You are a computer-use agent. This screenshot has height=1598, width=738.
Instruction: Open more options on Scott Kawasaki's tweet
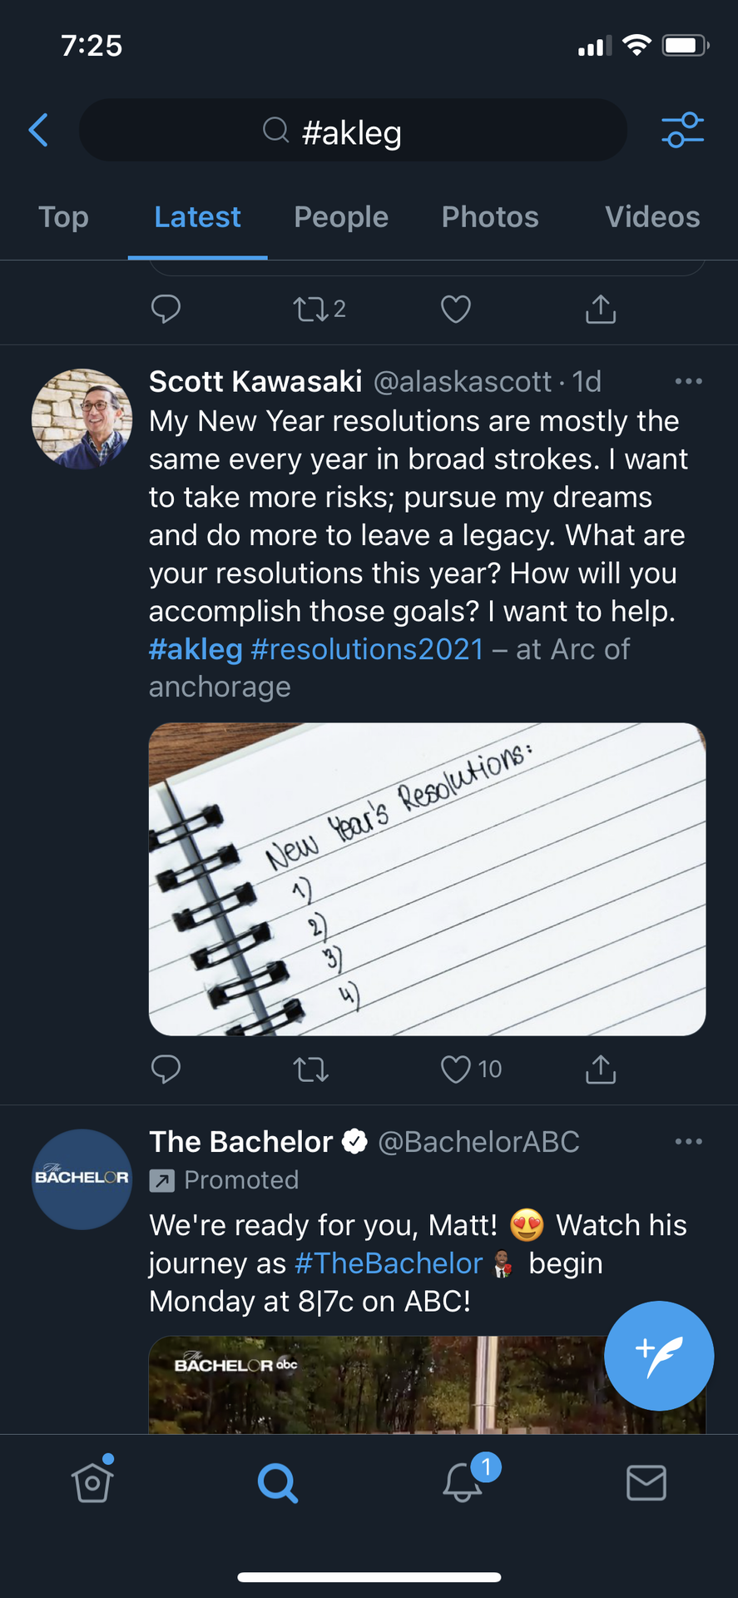tap(688, 381)
